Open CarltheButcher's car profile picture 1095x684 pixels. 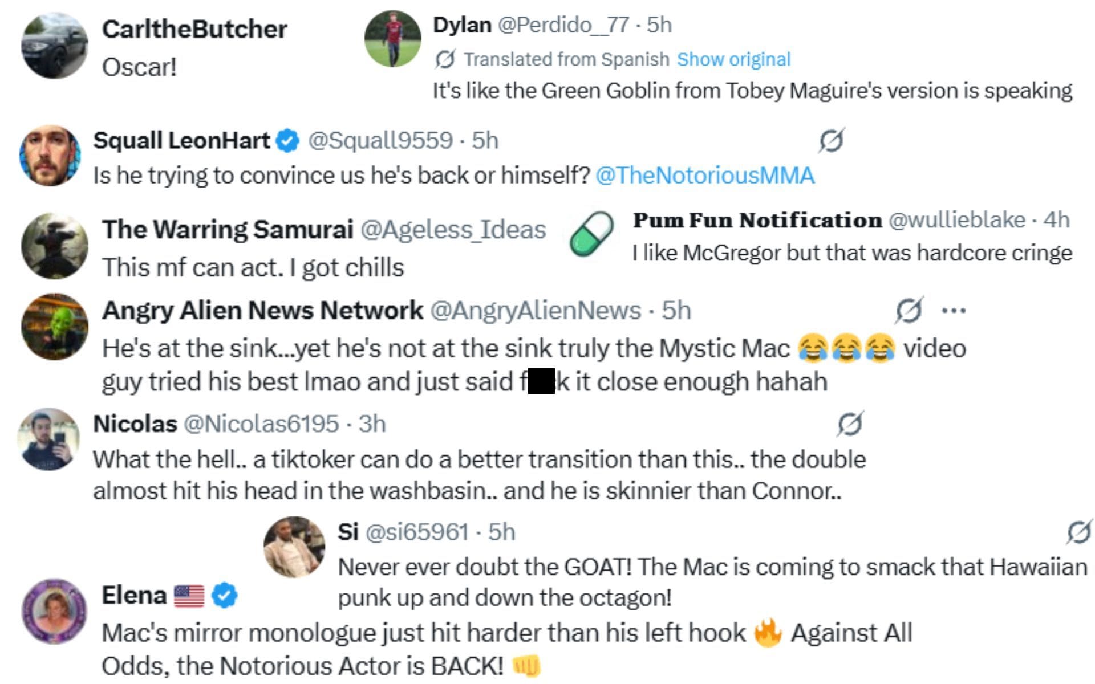(55, 46)
